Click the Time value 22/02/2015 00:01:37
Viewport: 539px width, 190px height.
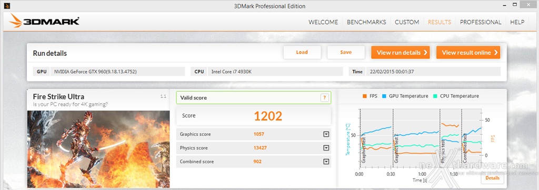pyautogui.click(x=433, y=72)
